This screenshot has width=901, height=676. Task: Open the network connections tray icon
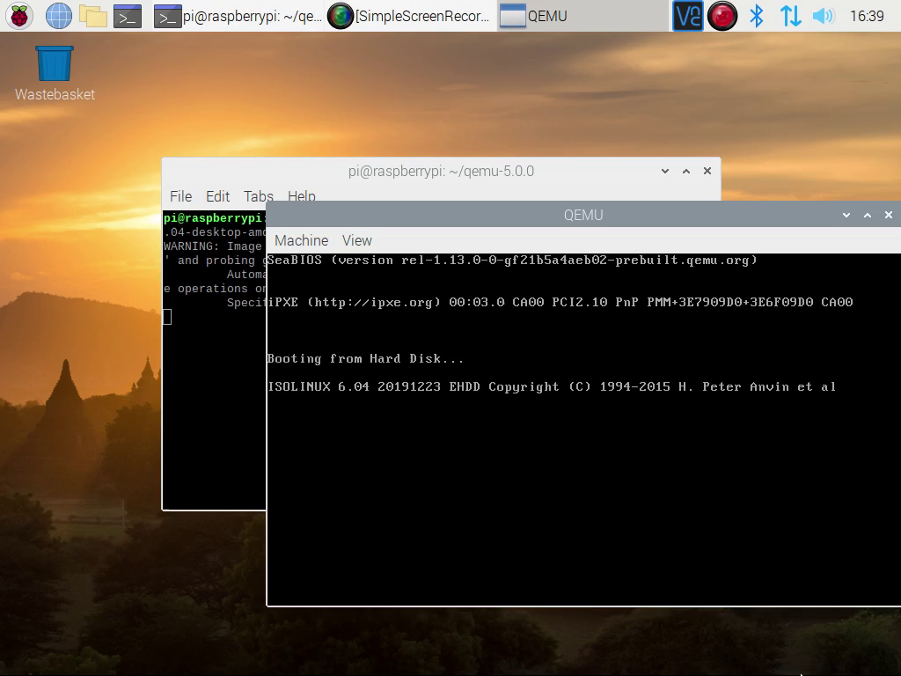pyautogui.click(x=790, y=16)
